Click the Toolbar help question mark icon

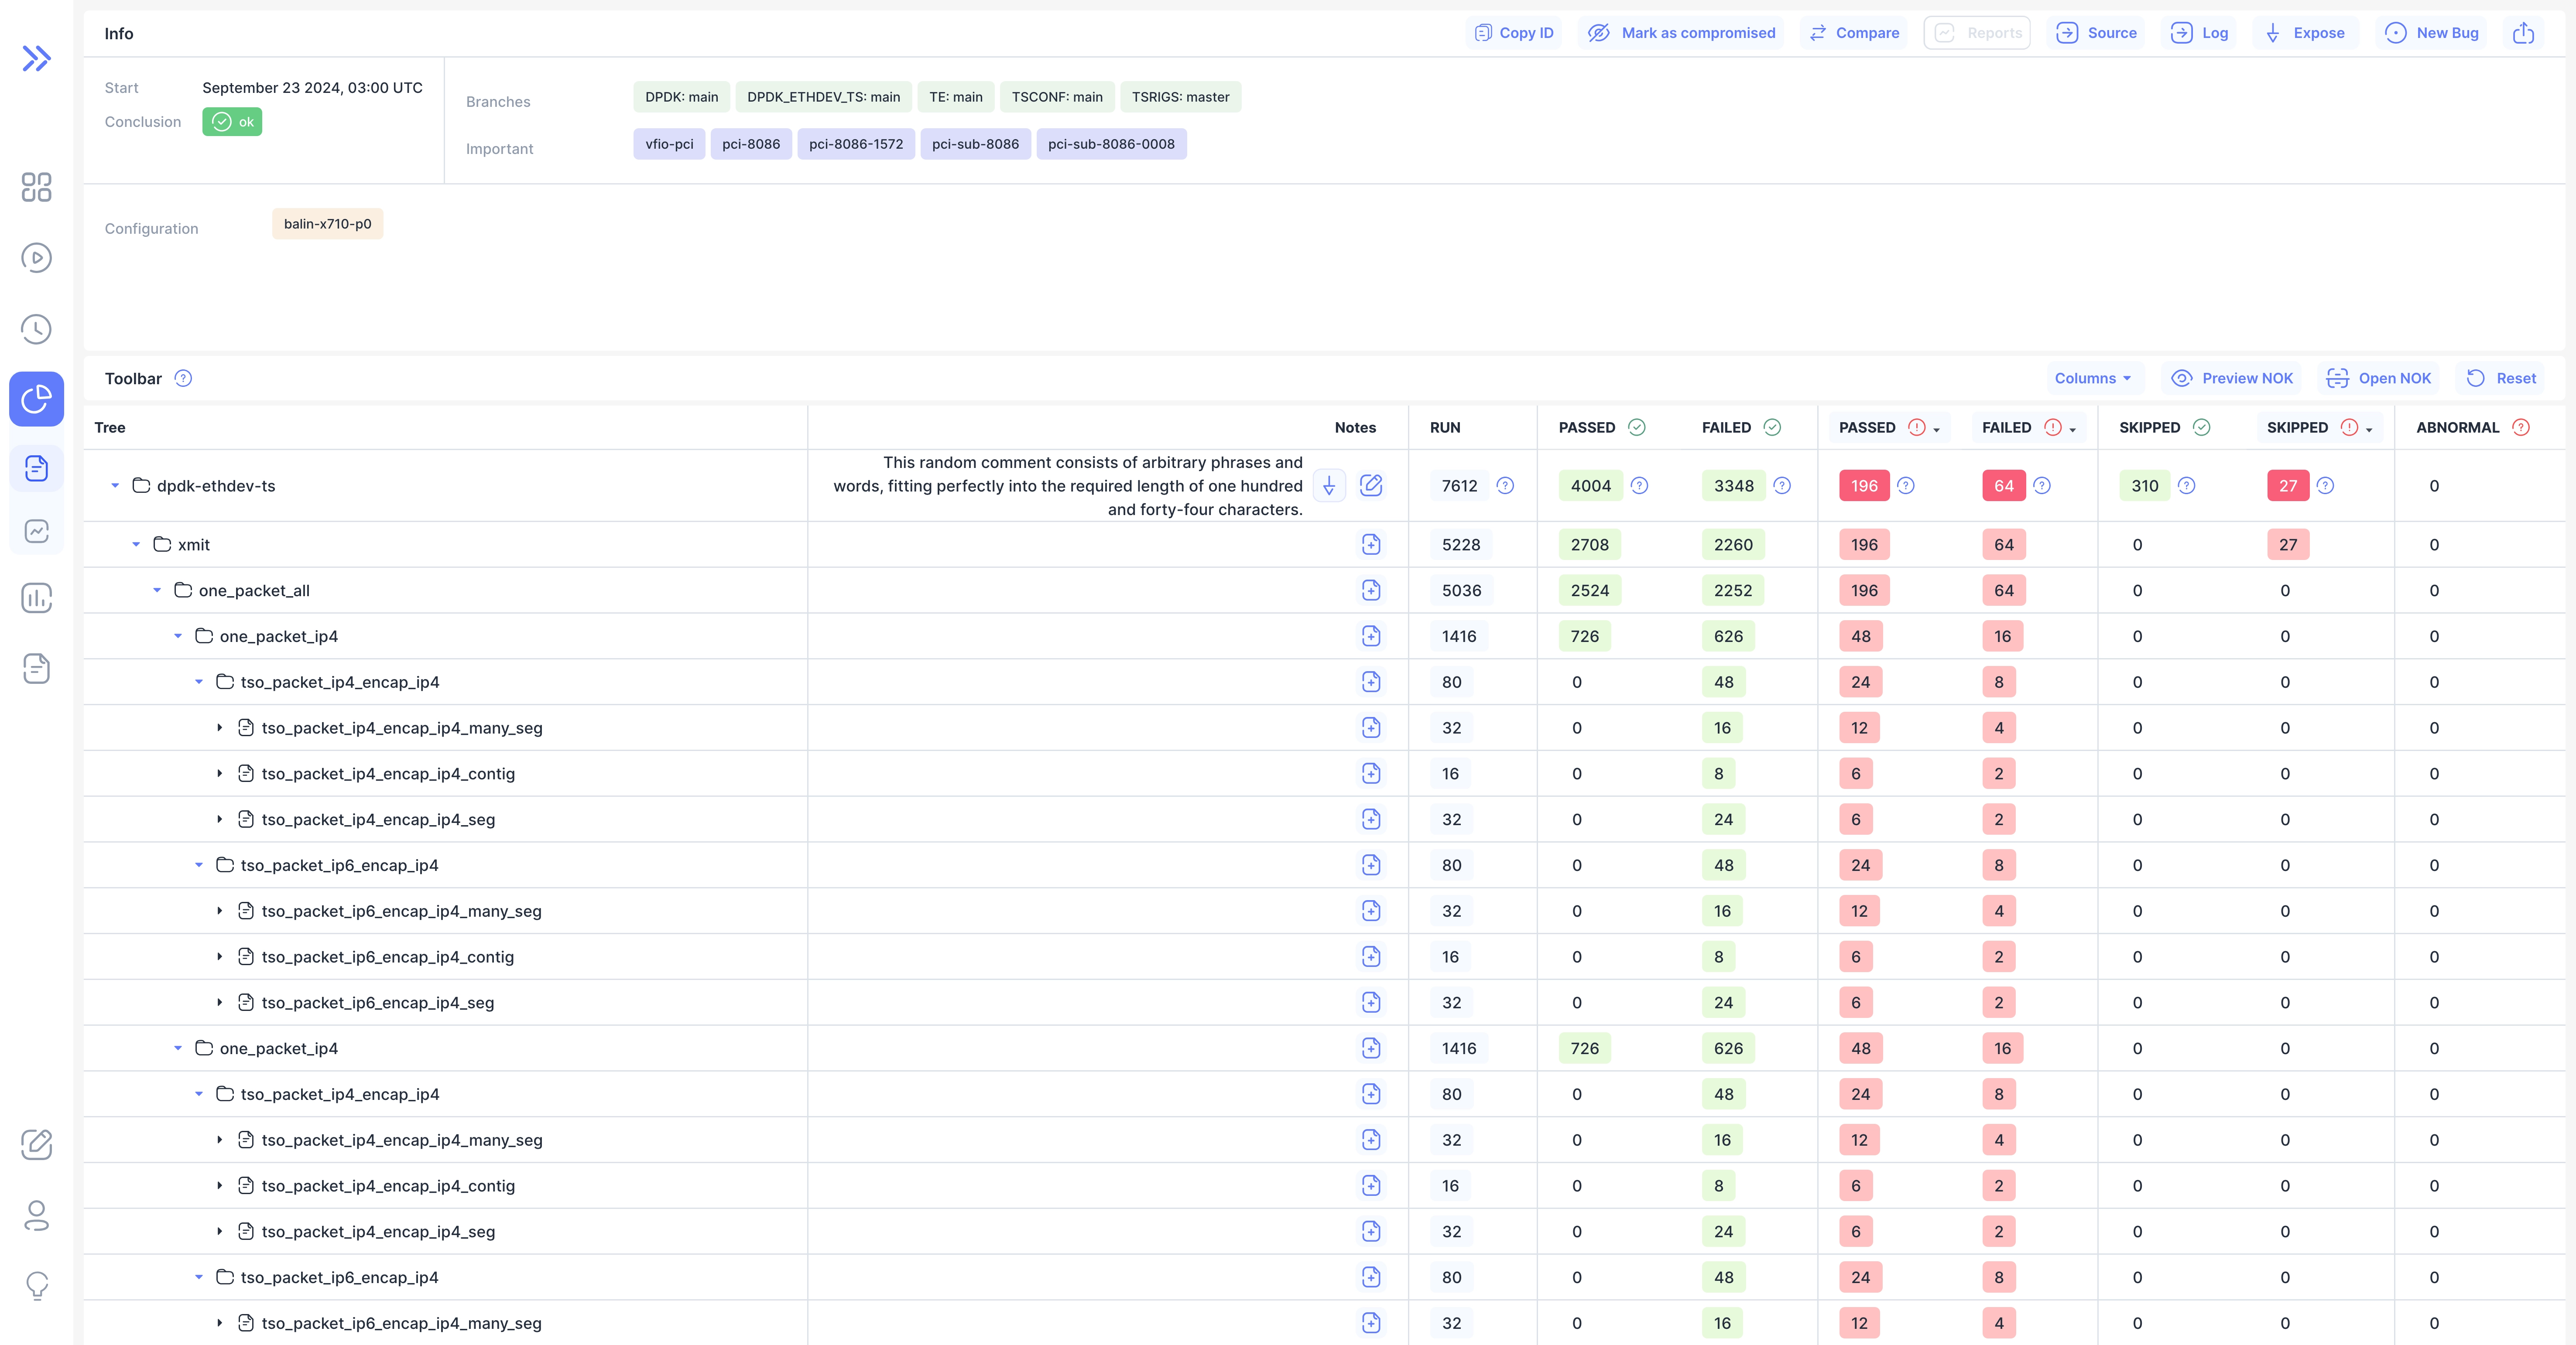[183, 379]
